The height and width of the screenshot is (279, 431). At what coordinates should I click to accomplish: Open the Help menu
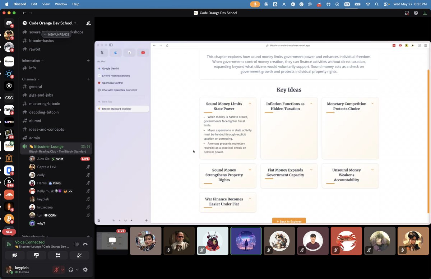pos(76,4)
